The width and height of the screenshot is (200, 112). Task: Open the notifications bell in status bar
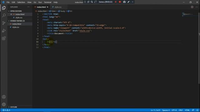197,110
